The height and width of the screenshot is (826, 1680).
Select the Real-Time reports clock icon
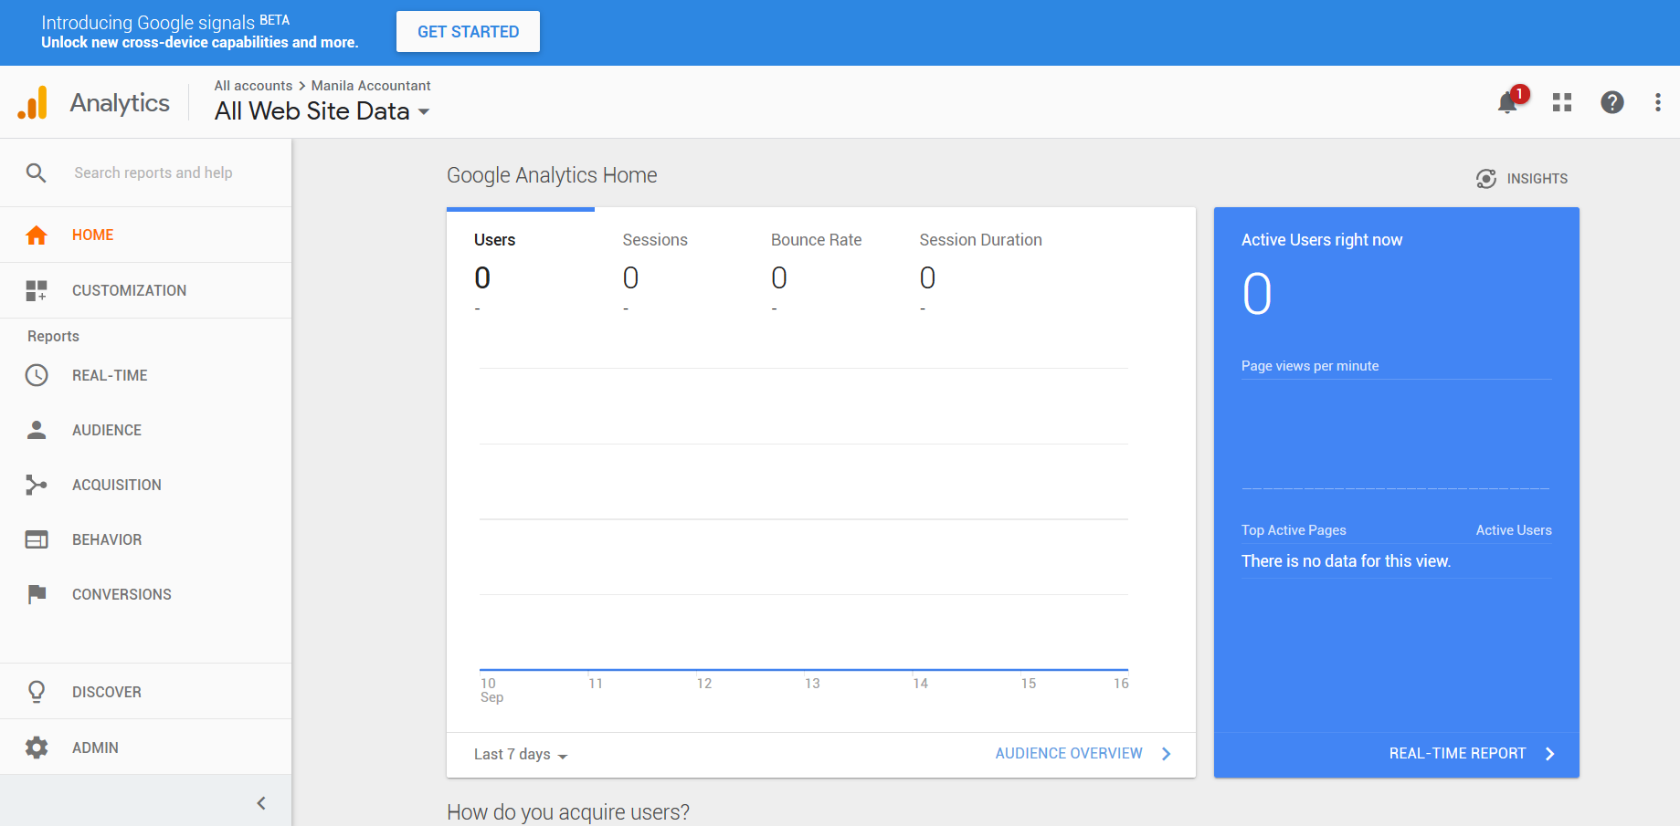pos(37,375)
